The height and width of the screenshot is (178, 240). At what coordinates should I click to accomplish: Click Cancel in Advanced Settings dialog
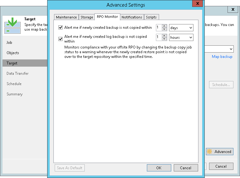(186, 168)
